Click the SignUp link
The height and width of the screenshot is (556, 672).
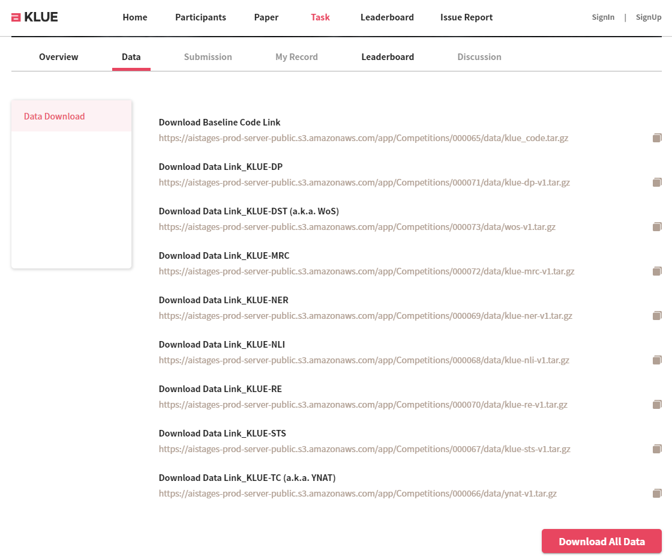[x=648, y=17]
